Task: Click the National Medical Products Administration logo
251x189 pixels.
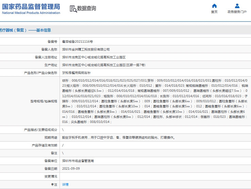Action: click(x=31, y=9)
